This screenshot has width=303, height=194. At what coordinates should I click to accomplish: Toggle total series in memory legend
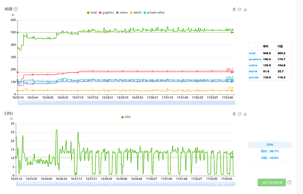click(92, 13)
